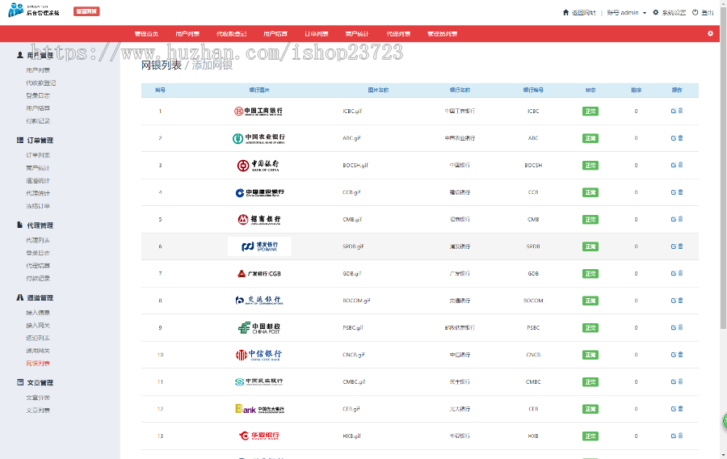
Task: Open the admin account dropdown
Action: pos(627,13)
